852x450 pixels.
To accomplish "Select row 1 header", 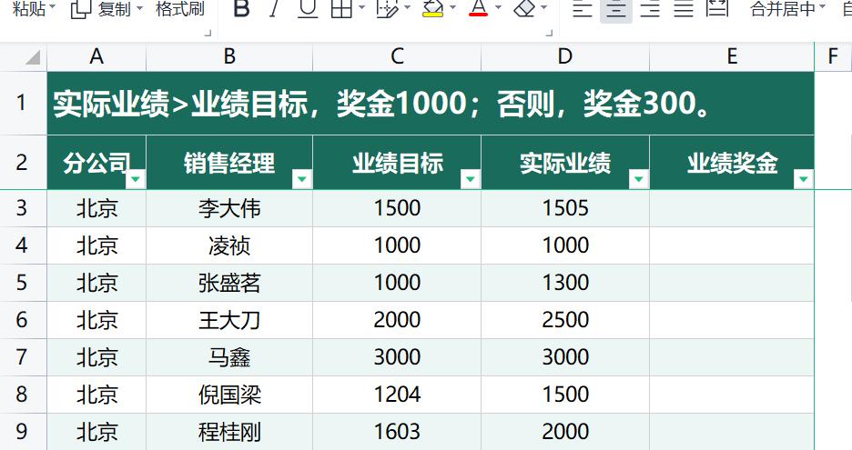I will click(22, 103).
